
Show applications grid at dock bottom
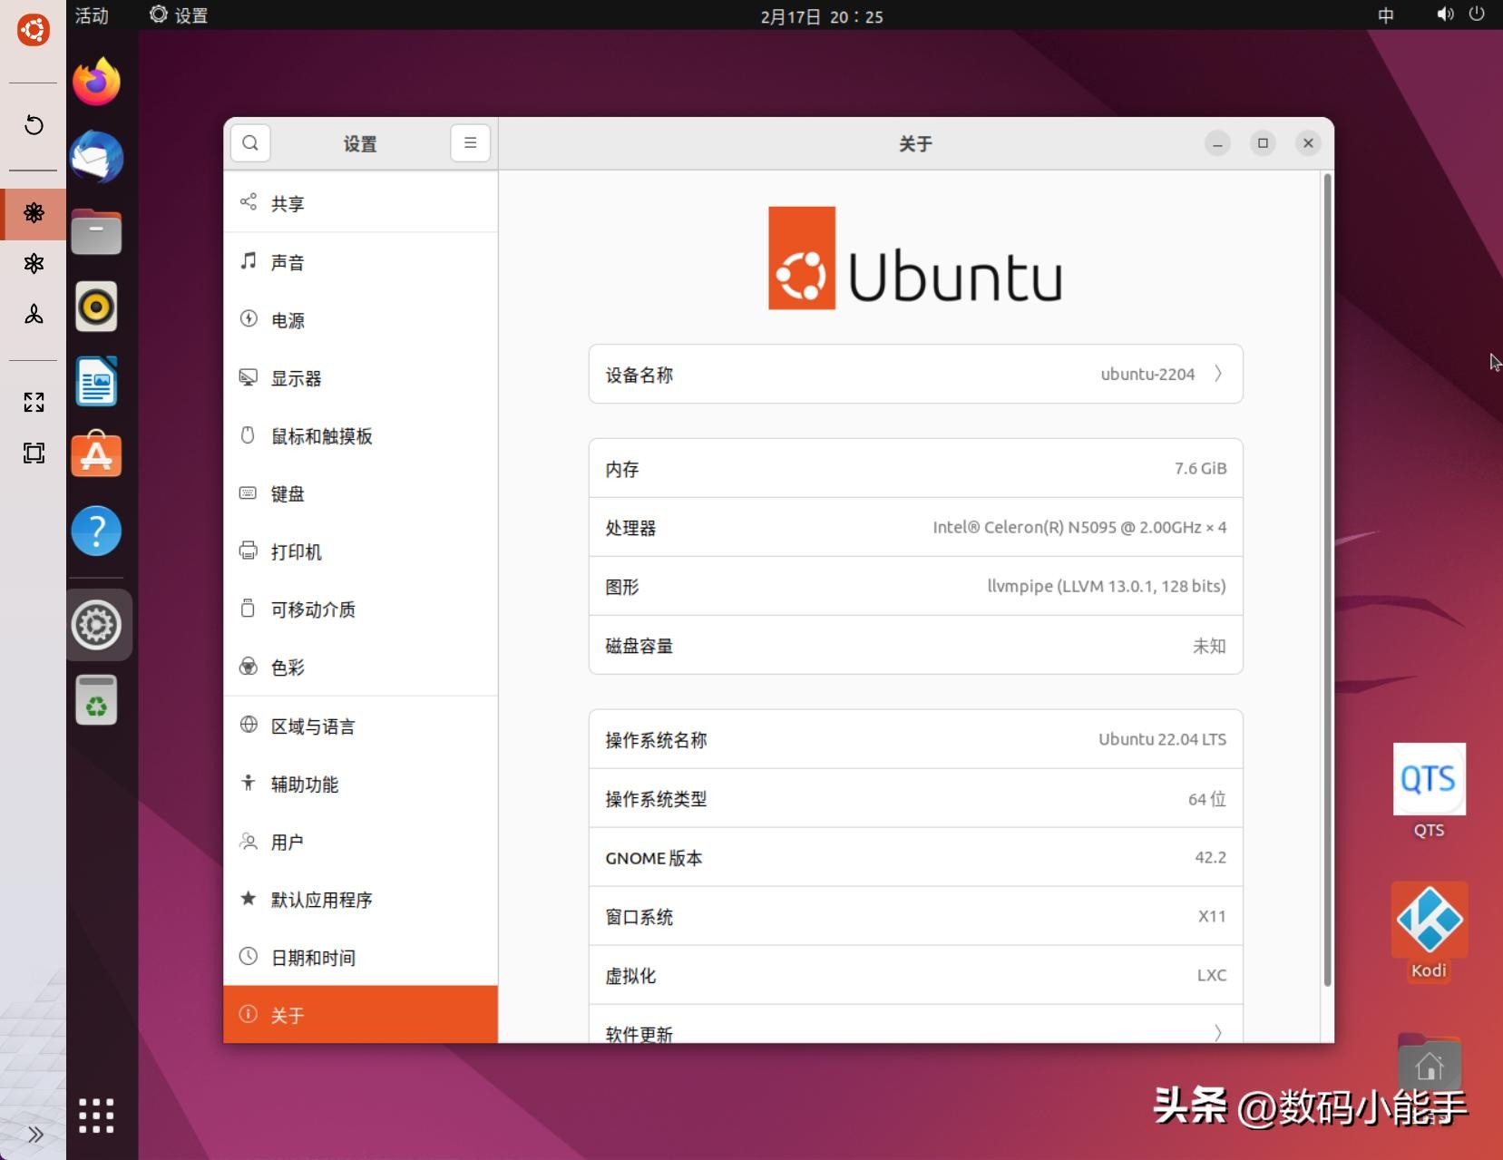pos(96,1116)
